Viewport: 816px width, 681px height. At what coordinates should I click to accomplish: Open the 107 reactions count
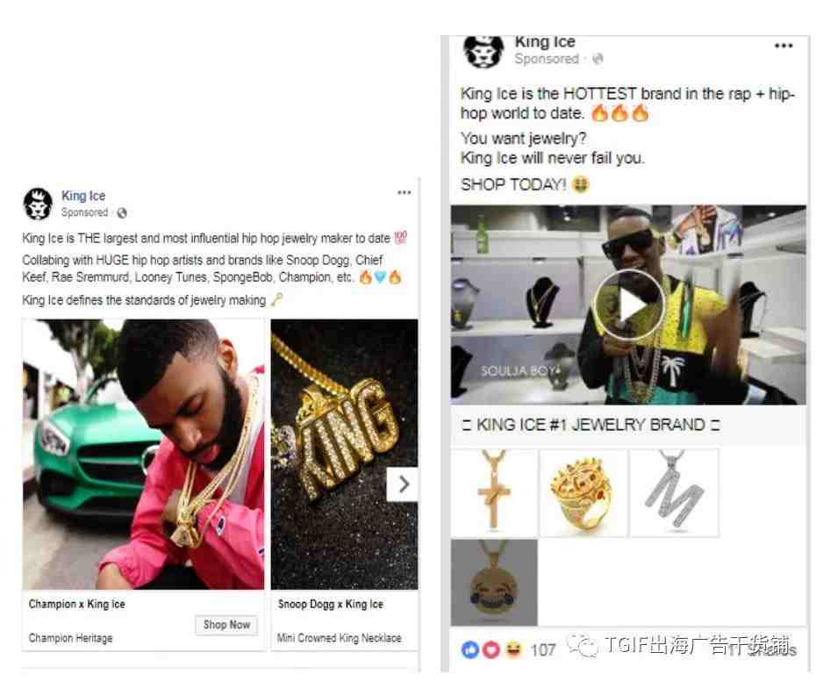(543, 649)
